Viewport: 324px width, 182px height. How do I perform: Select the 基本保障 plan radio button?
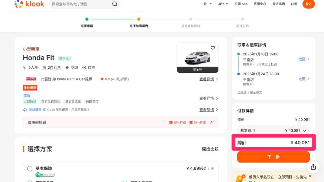[x=30, y=169]
